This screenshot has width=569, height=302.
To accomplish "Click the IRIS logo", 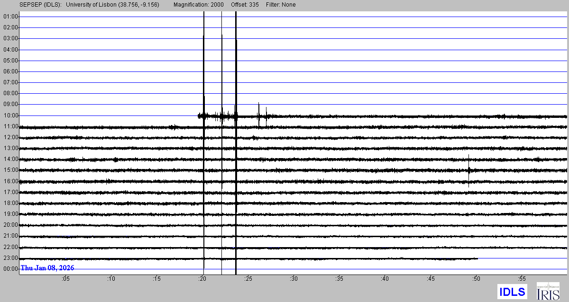I will click(x=548, y=291).
